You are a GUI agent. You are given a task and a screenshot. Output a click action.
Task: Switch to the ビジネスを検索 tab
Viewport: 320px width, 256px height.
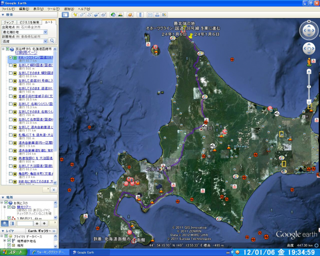point(29,22)
